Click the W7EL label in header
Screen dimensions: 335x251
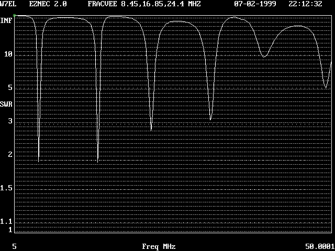click(8, 4)
